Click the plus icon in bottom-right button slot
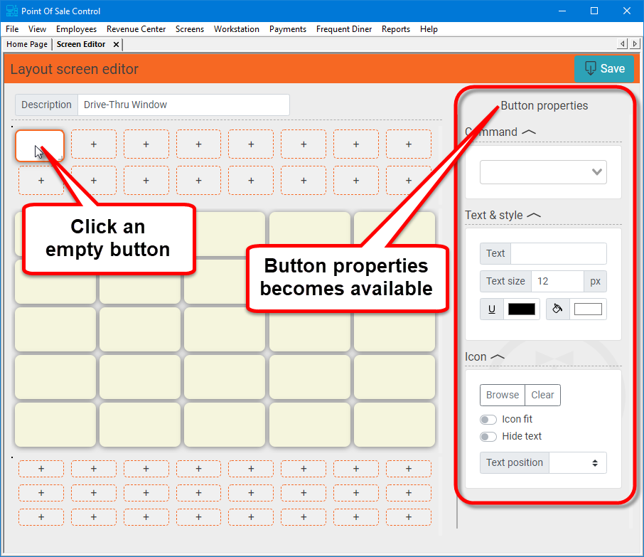Image resolution: width=644 pixels, height=557 pixels. [x=409, y=517]
